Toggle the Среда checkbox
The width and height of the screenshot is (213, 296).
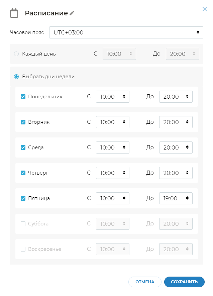point(23,147)
